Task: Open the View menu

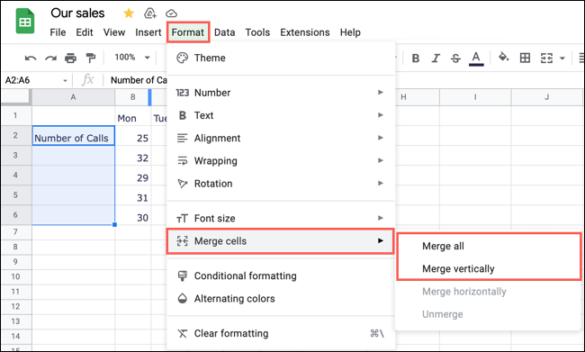Action: [114, 32]
